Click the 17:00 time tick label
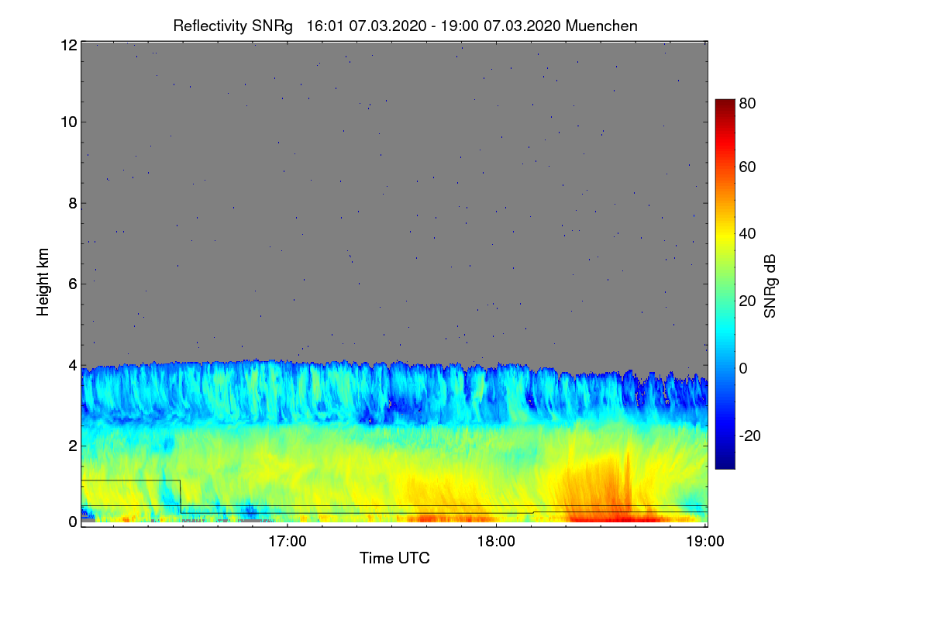The height and width of the screenshot is (620, 930). (288, 541)
